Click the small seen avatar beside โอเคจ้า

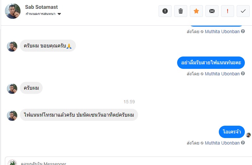[x=248, y=135]
